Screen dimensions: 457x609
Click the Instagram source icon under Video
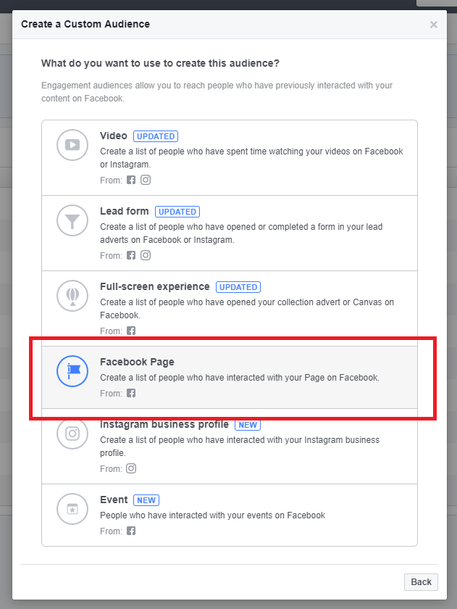click(x=145, y=180)
